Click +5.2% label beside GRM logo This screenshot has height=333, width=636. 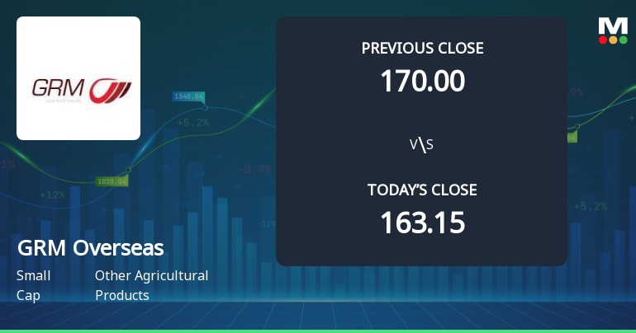(x=192, y=123)
